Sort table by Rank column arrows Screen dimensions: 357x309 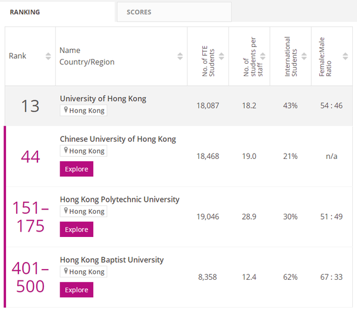pos(48,57)
